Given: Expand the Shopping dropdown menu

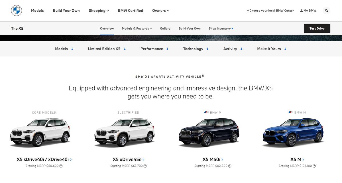Looking at the screenshot, I should pos(99,11).
